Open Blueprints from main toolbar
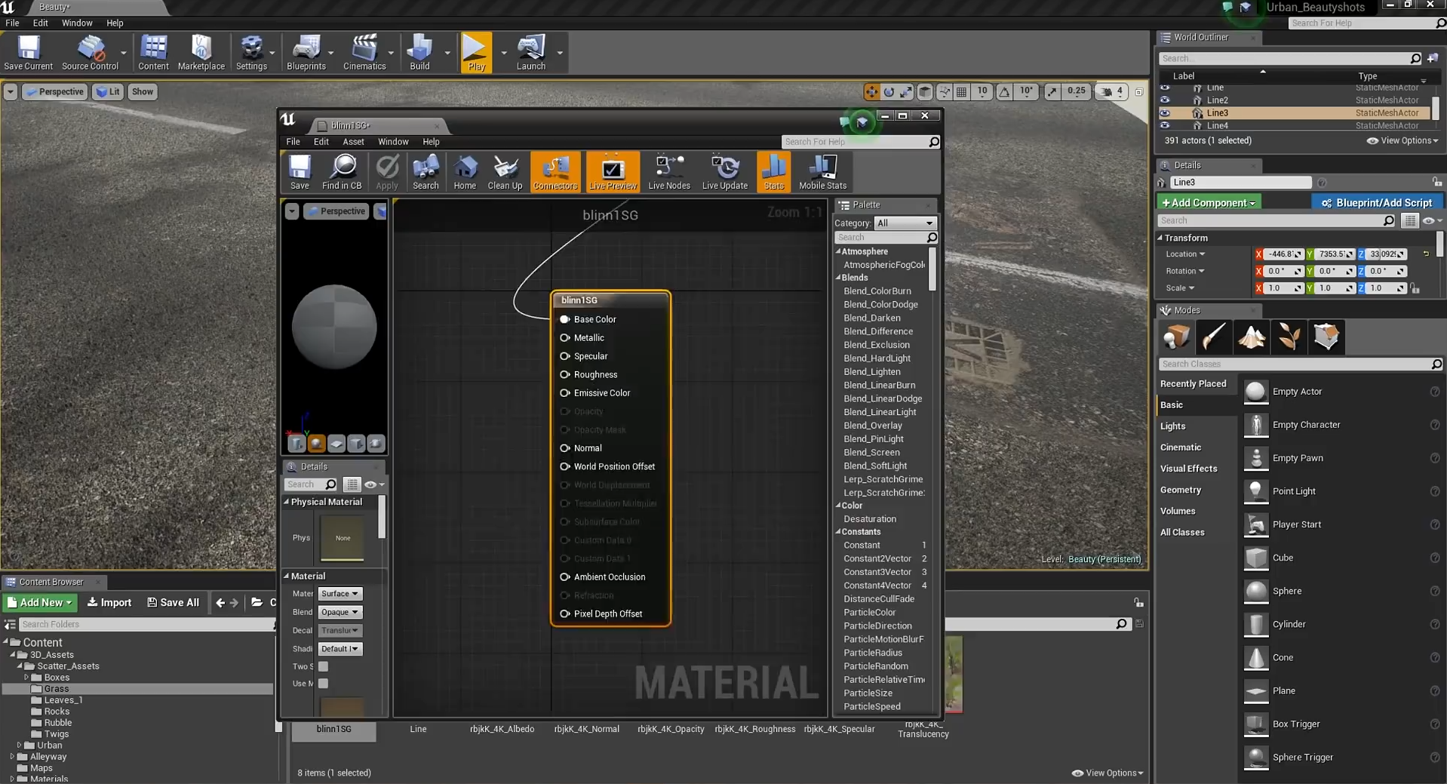The image size is (1447, 784). 306,53
